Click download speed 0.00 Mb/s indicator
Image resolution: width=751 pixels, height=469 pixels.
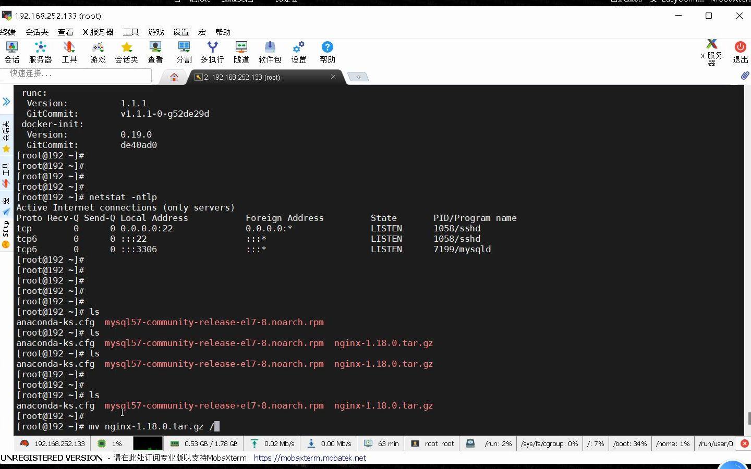point(329,443)
